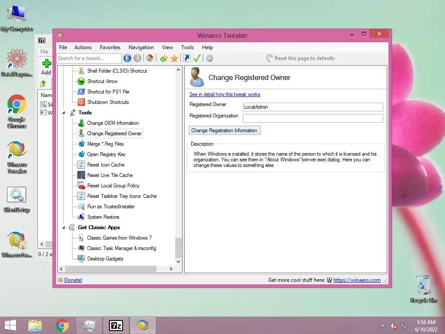Click the Merge *.Reg Files icon

pyautogui.click(x=81, y=144)
